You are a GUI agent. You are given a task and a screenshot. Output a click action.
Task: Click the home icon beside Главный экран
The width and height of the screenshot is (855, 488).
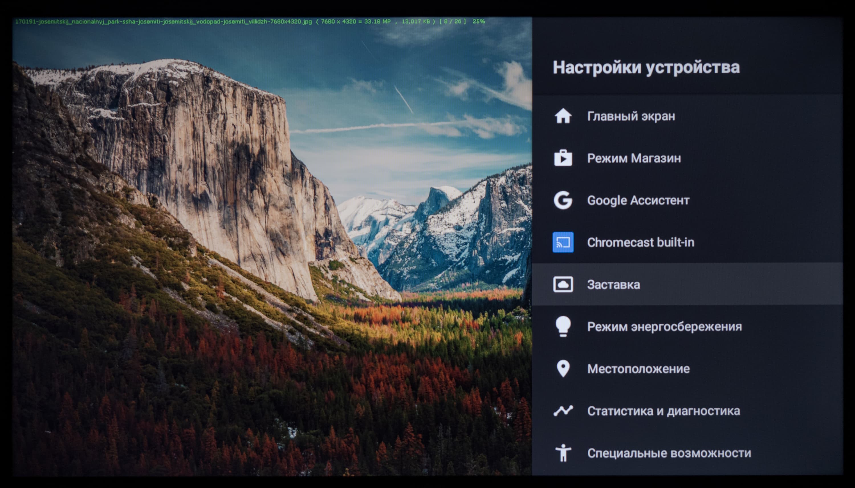click(563, 116)
